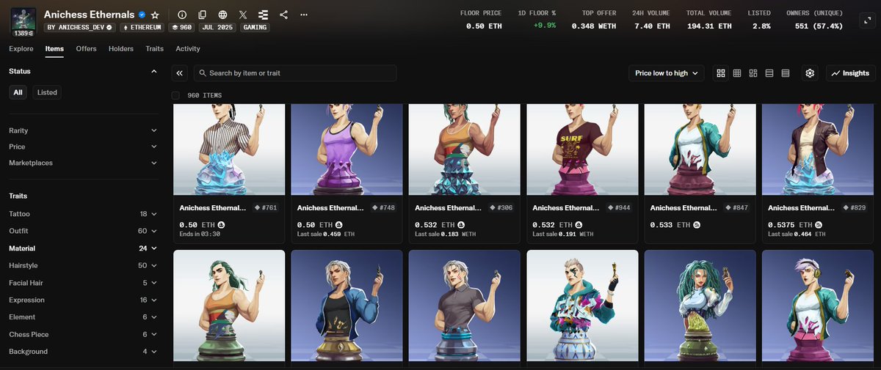Open the collection's X (Twitter) profile
Image resolution: width=881 pixels, height=370 pixels.
(x=243, y=15)
